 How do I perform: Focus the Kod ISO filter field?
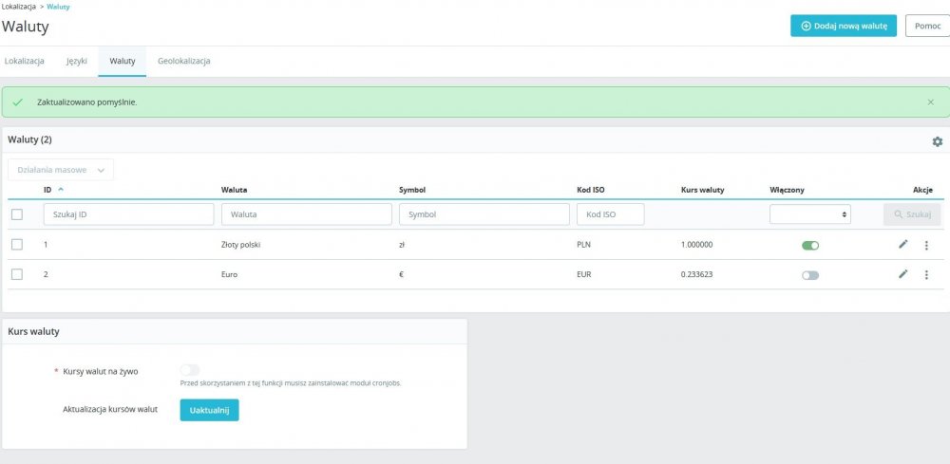pos(611,214)
